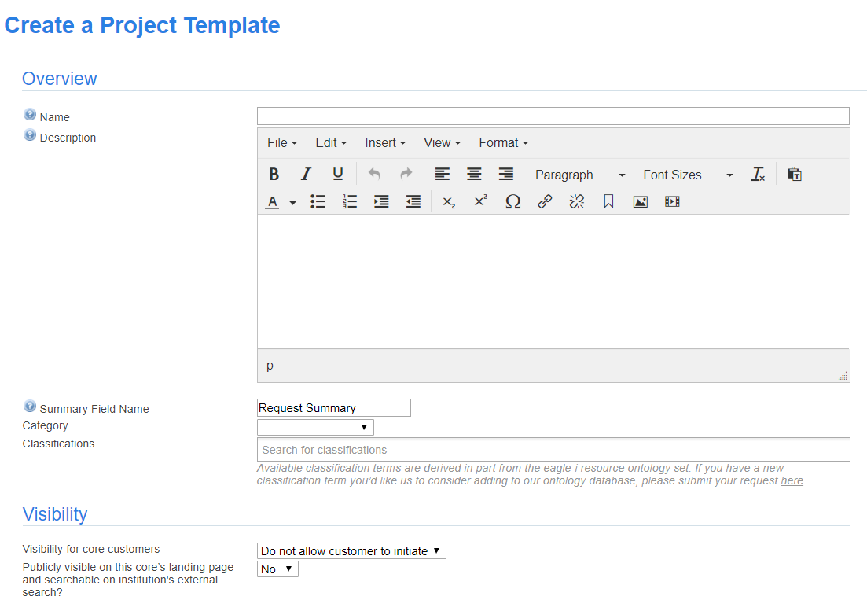Image resolution: width=867 pixels, height=611 pixels.
Task: Open the special character (Omega) picker
Action: 512,202
